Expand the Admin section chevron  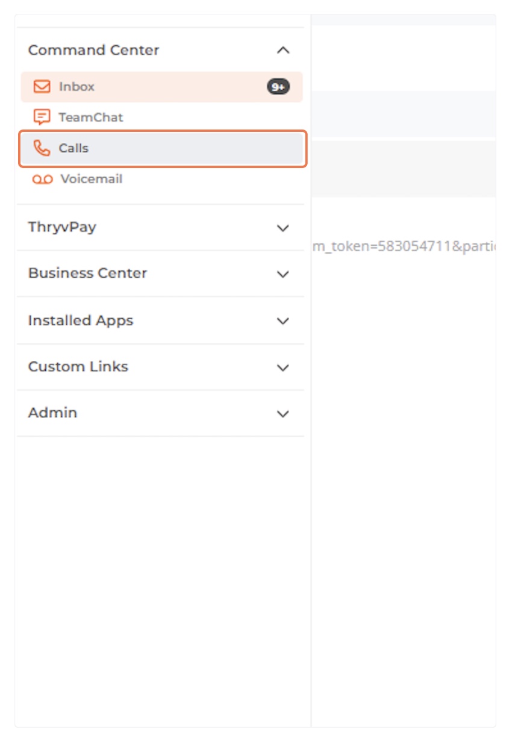283,414
